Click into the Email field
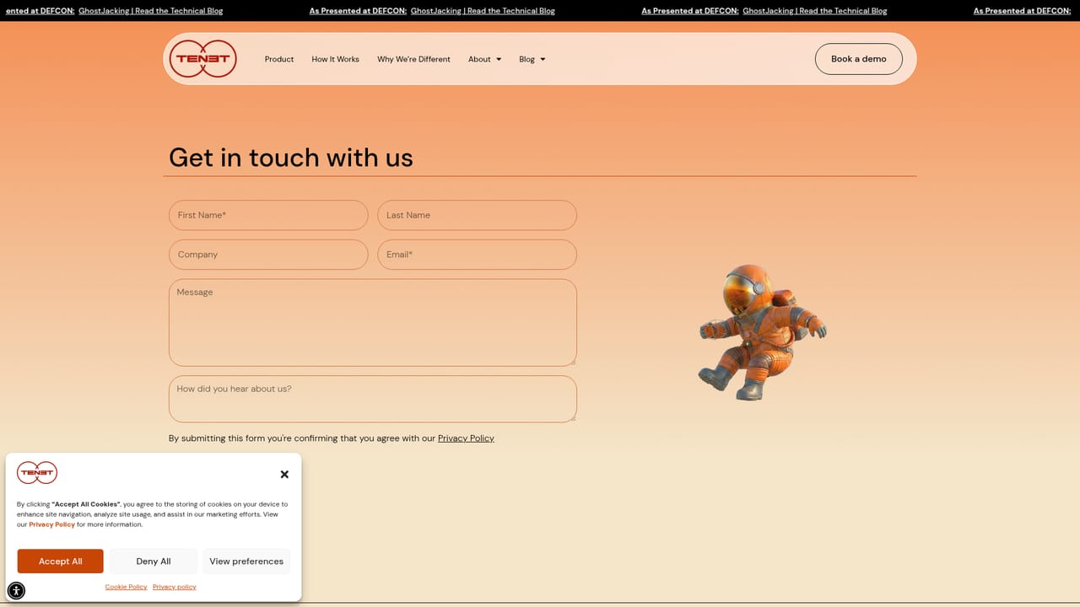This screenshot has width=1080, height=607. [x=477, y=255]
